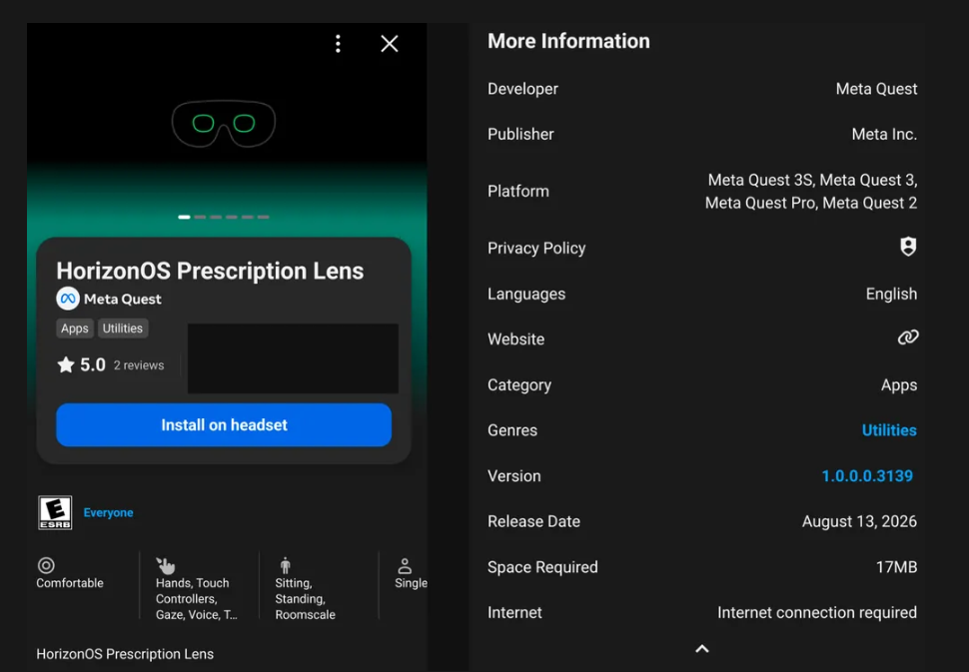Select the first carousel page indicator

tap(184, 217)
